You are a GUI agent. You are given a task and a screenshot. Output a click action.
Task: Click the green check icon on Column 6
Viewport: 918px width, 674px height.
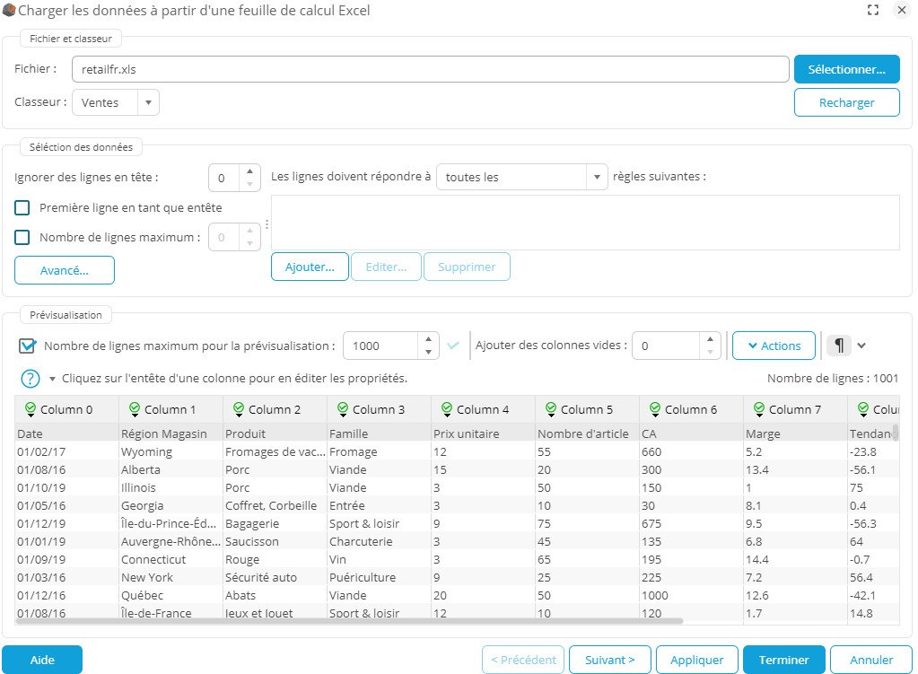[655, 409]
